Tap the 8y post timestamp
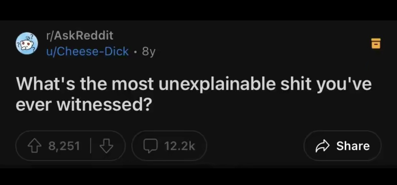 pyautogui.click(x=149, y=52)
